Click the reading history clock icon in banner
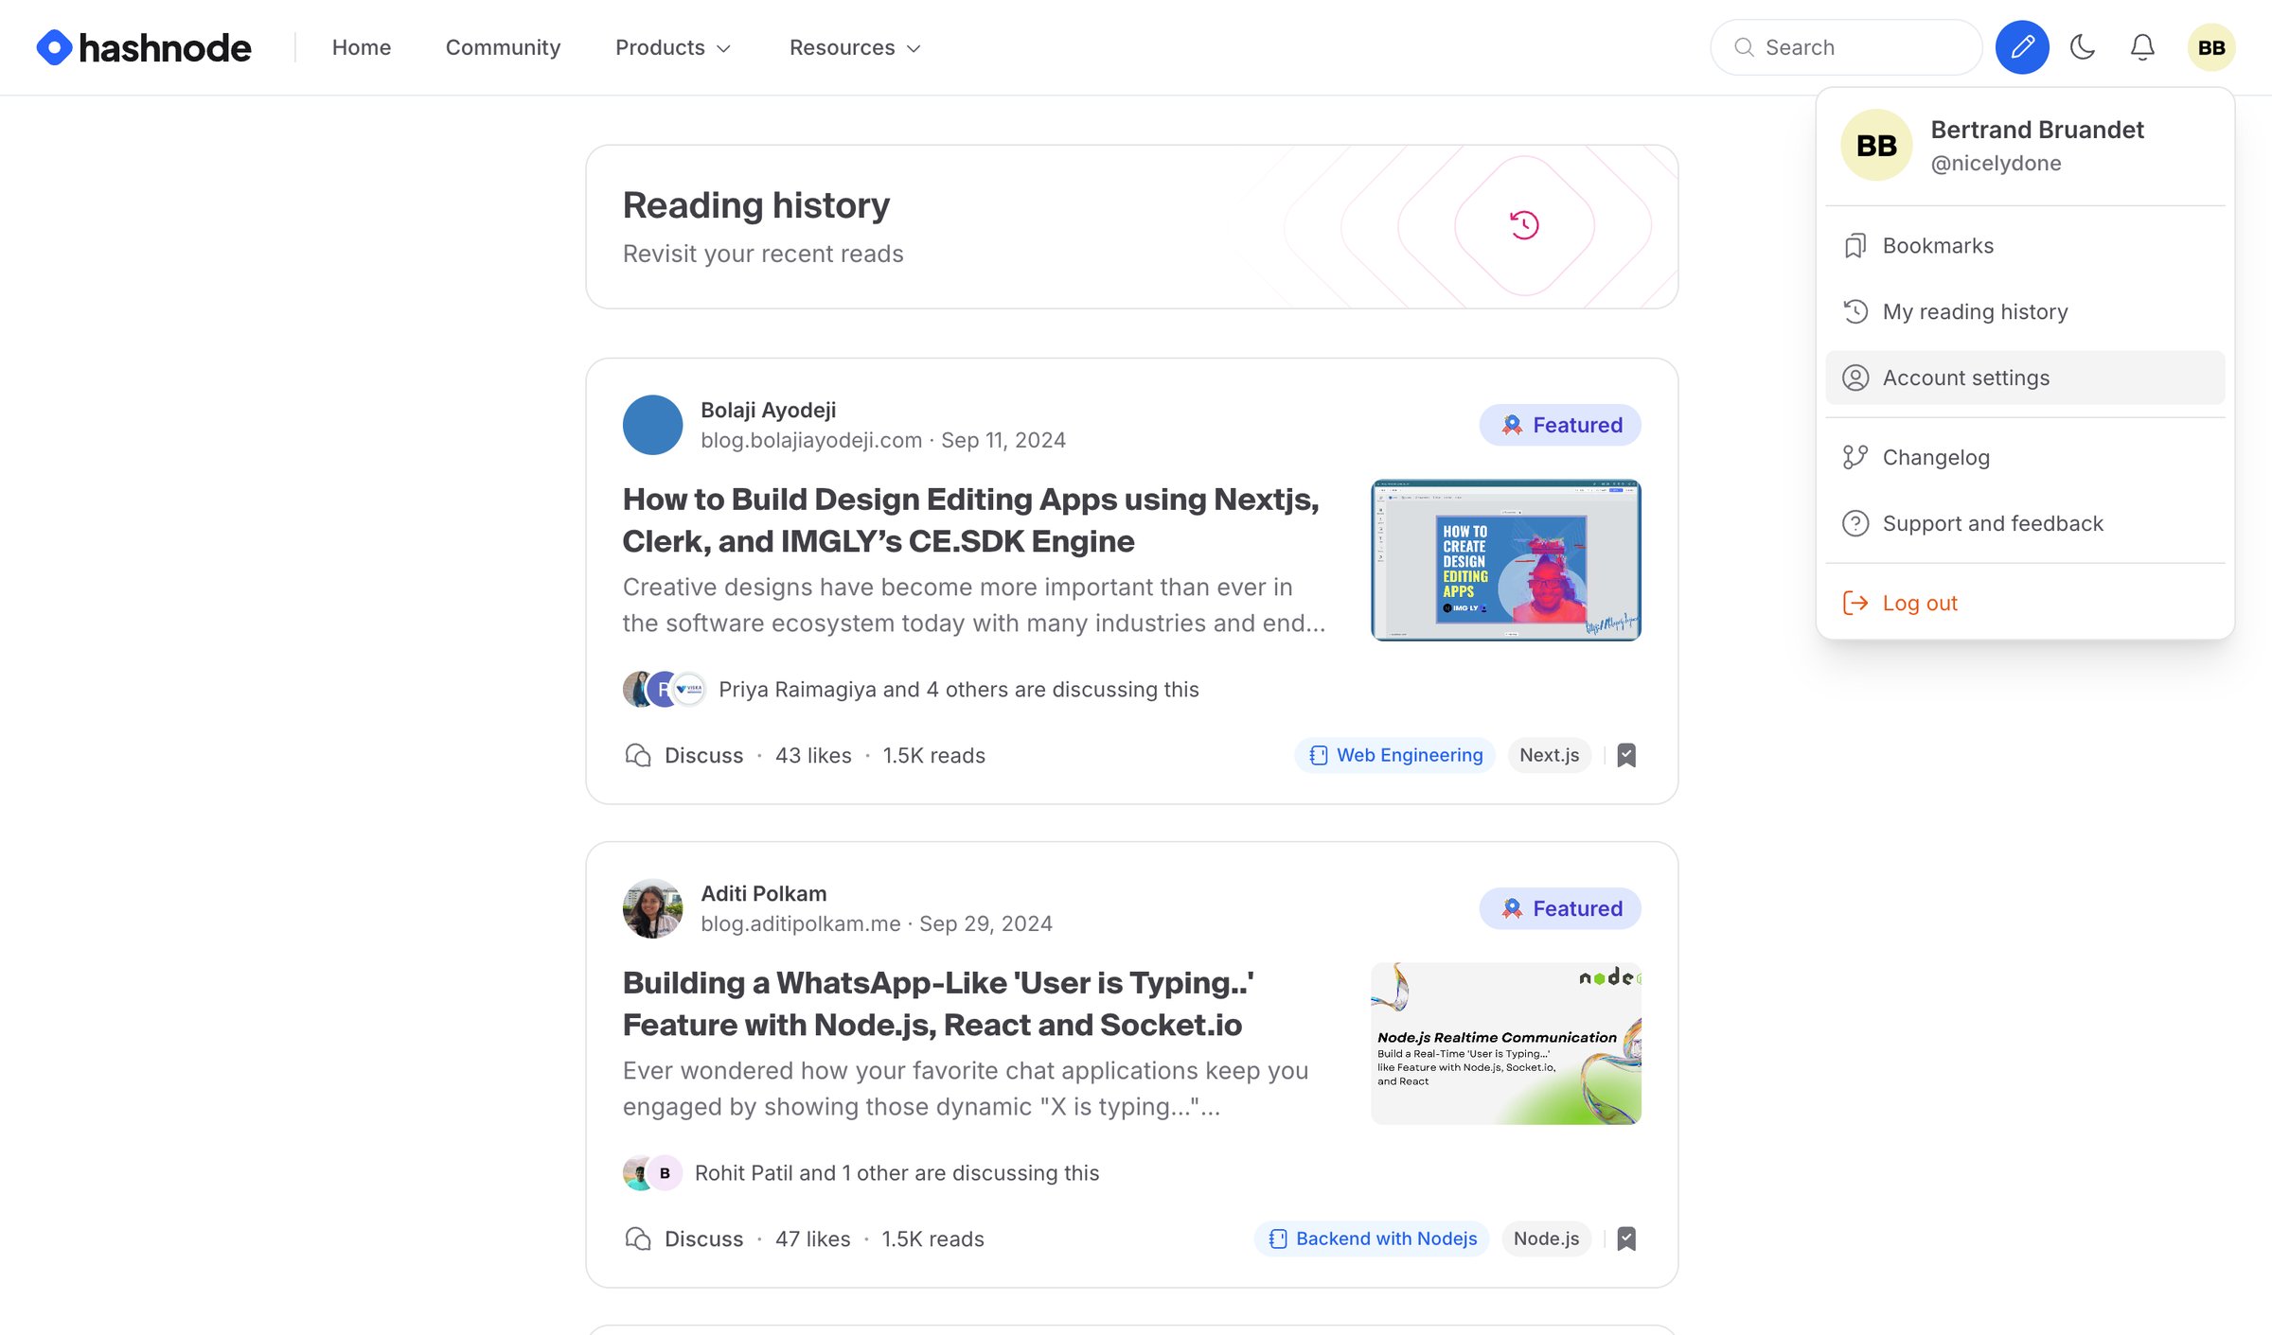The image size is (2272, 1335). coord(1524,225)
